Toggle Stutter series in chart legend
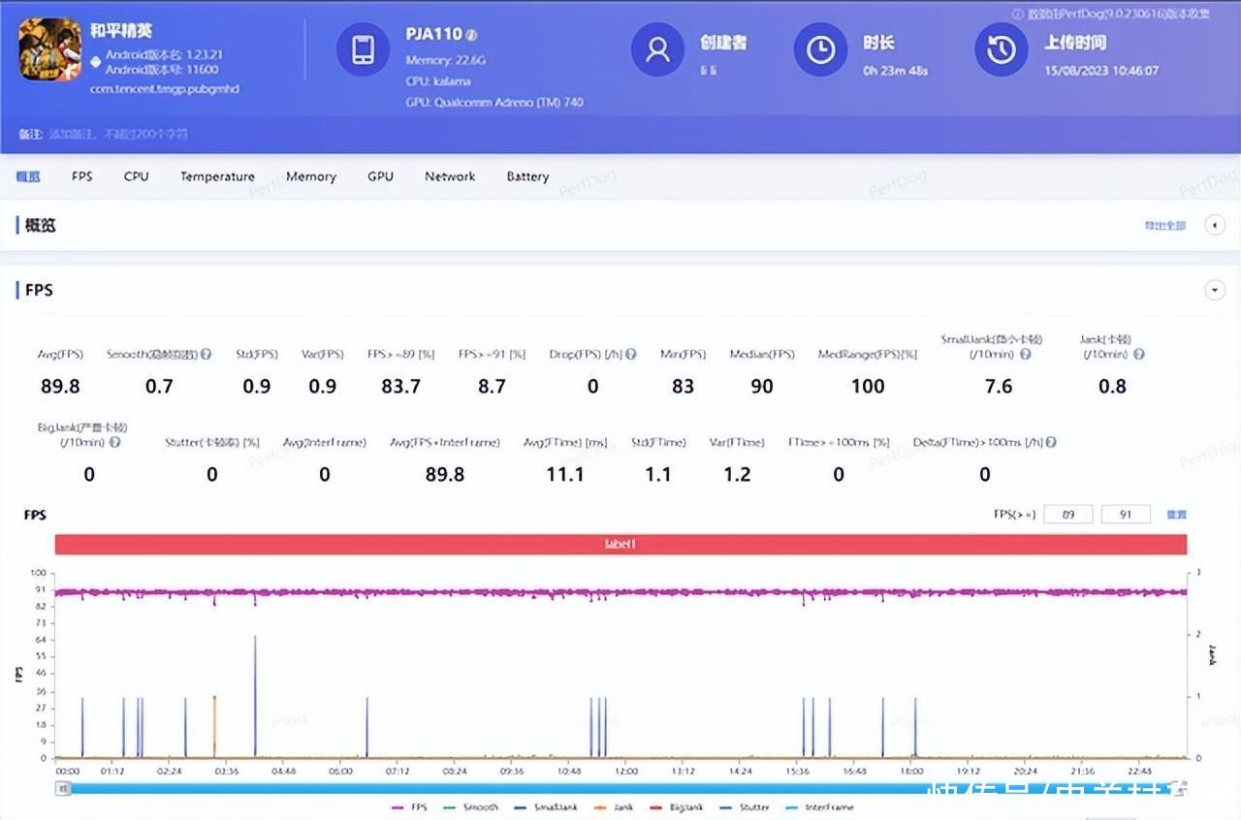Viewport: 1241px width, 820px height. 747,807
